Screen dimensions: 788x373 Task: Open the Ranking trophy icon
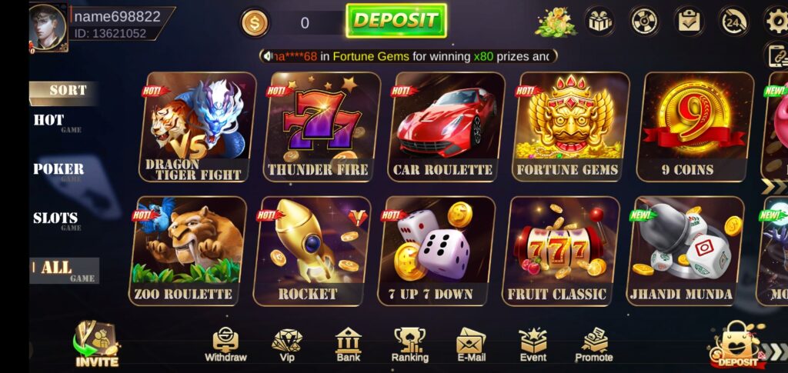pos(409,345)
